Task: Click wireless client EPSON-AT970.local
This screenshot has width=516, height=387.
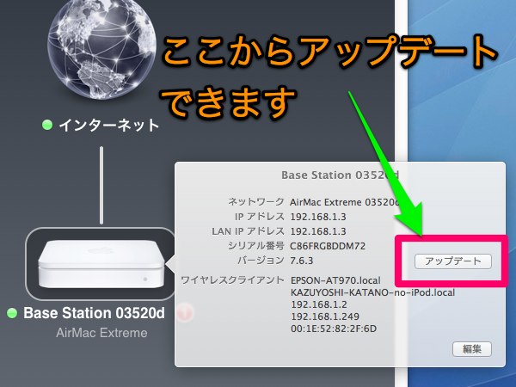Action: 335,280
